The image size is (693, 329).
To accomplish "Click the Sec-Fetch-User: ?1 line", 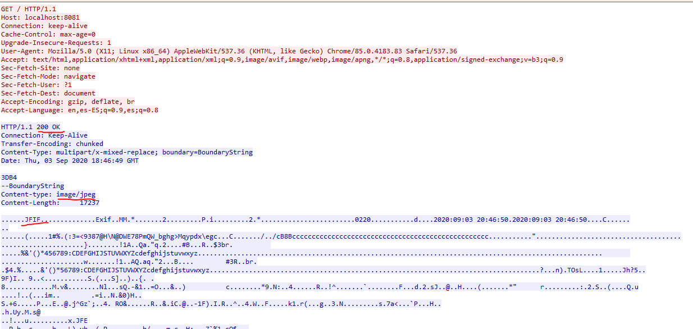I will 37,85.
